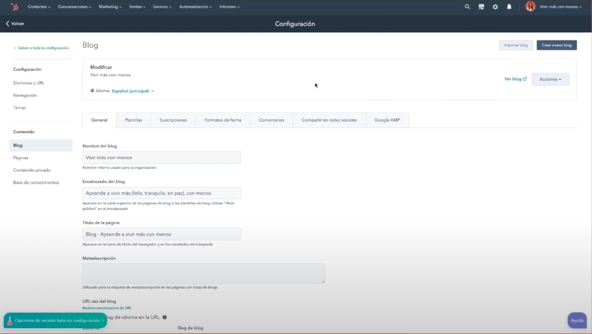The width and height of the screenshot is (592, 334).
Task: Click the HubSpot sprocket logo
Action: [15, 7]
